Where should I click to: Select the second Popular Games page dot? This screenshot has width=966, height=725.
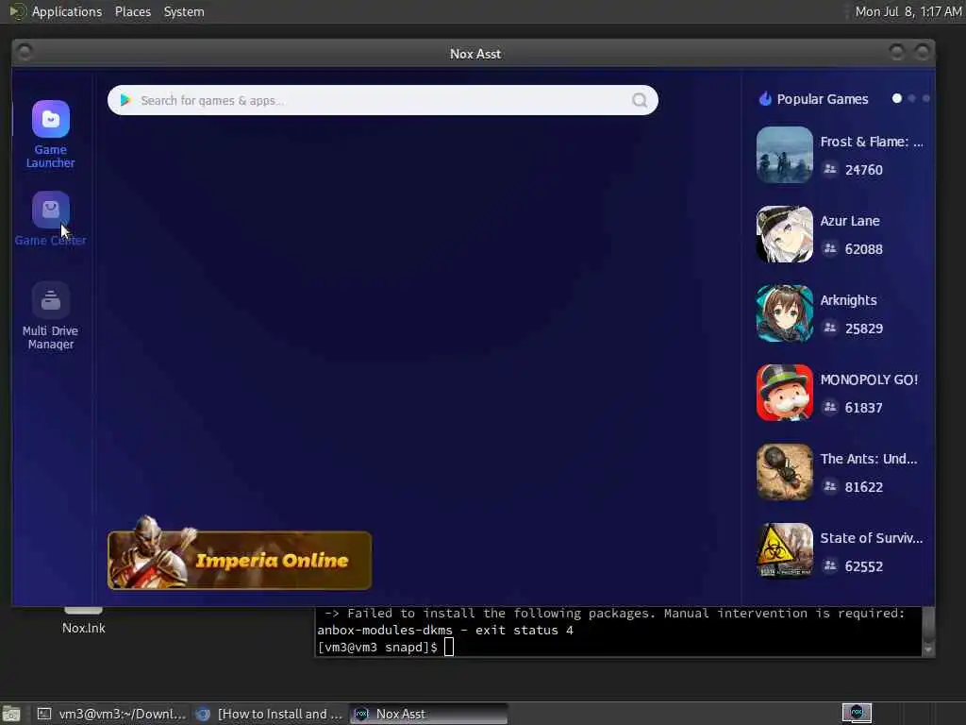912,98
